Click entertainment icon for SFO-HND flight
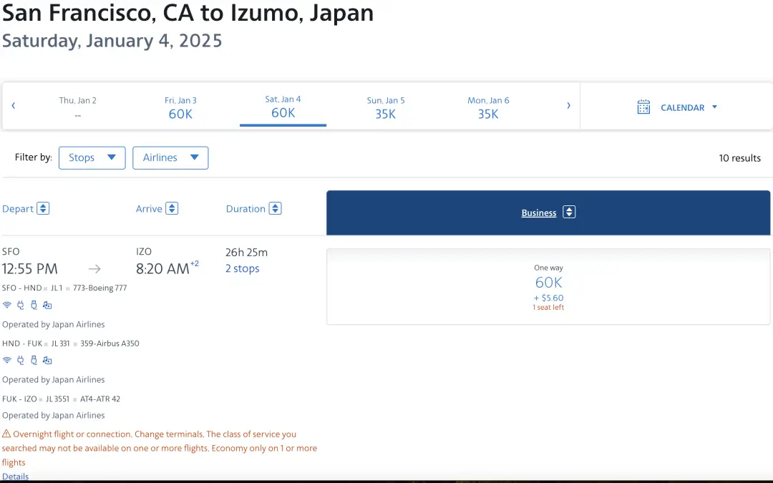Viewport: 773px width, 483px height. coord(47,305)
